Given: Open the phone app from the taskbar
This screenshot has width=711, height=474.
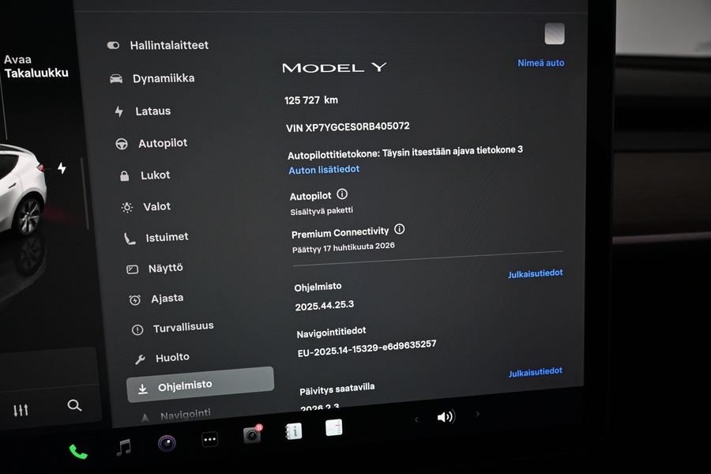Looking at the screenshot, I should point(77,453).
